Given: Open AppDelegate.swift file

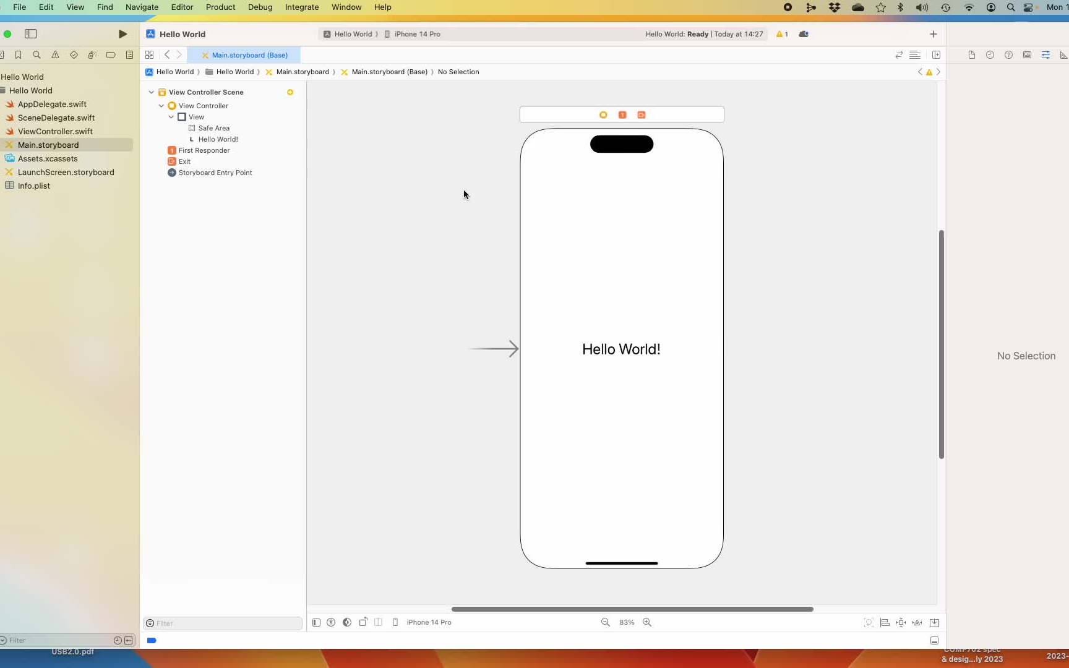Looking at the screenshot, I should pyautogui.click(x=52, y=104).
